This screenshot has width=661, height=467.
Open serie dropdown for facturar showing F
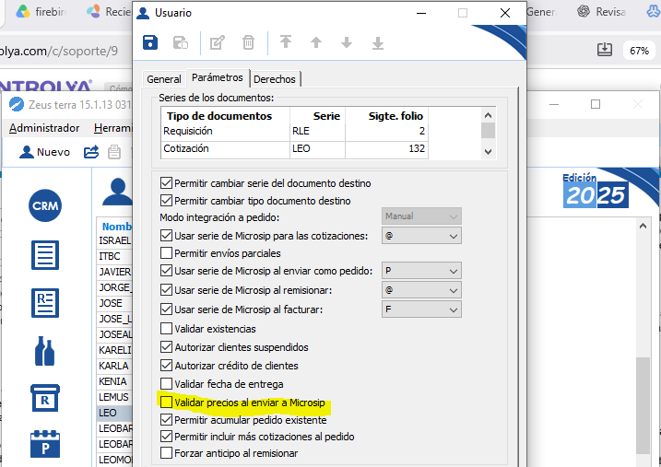[x=421, y=309]
